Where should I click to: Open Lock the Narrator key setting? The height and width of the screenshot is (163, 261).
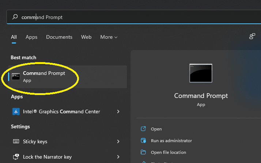[67, 157]
